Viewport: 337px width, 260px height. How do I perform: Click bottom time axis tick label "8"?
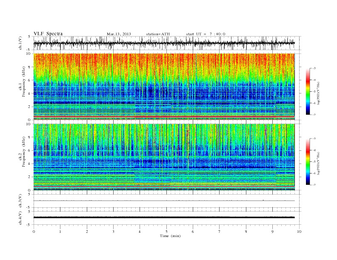pyautogui.click(x=246, y=232)
